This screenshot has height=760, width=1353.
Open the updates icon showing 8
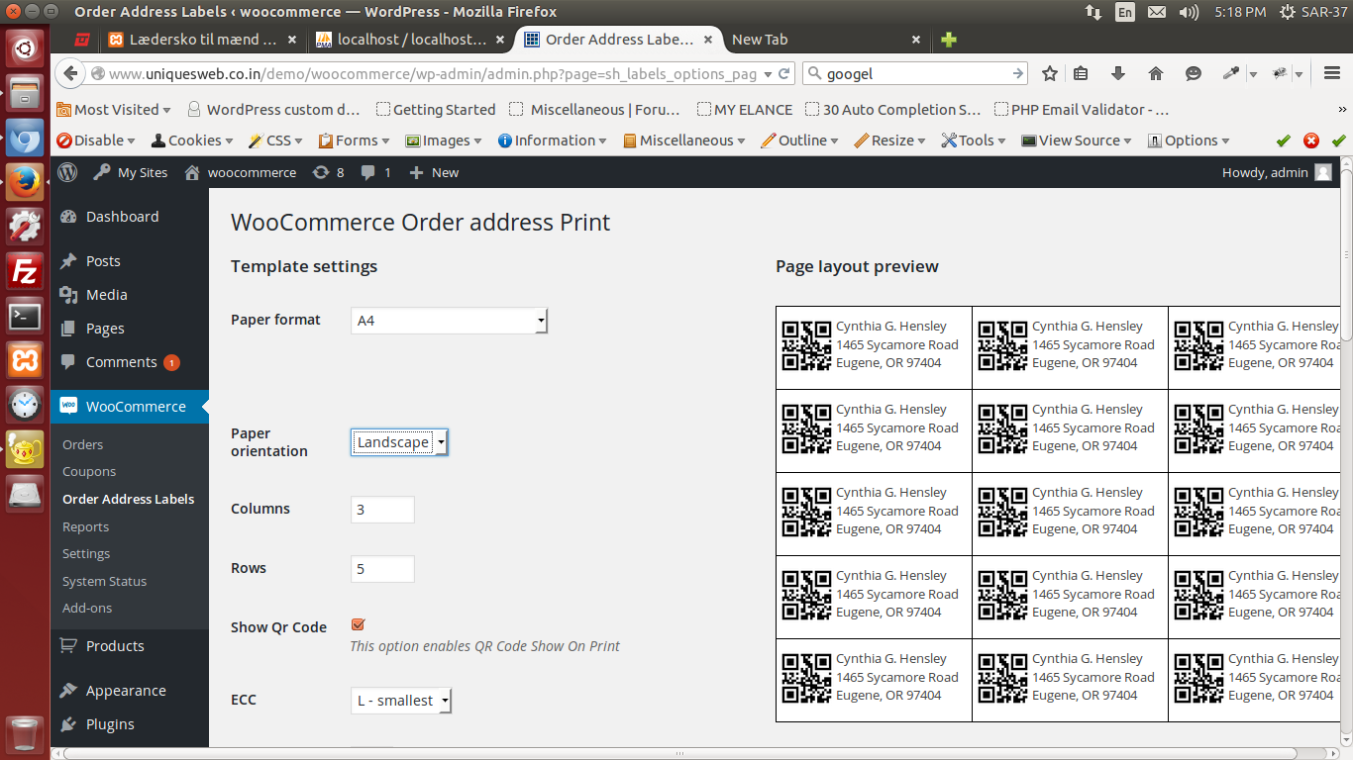click(x=328, y=172)
